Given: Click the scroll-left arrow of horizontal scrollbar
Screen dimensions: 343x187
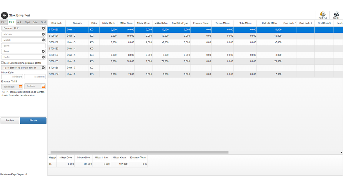Looking at the screenshot, I should (x=49, y=152).
